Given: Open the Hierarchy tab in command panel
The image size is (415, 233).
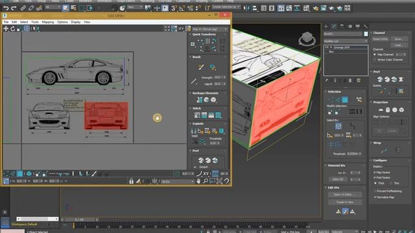Looking at the screenshot, I should (x=342, y=27).
